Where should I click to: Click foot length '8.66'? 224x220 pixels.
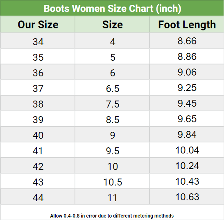[187, 41]
